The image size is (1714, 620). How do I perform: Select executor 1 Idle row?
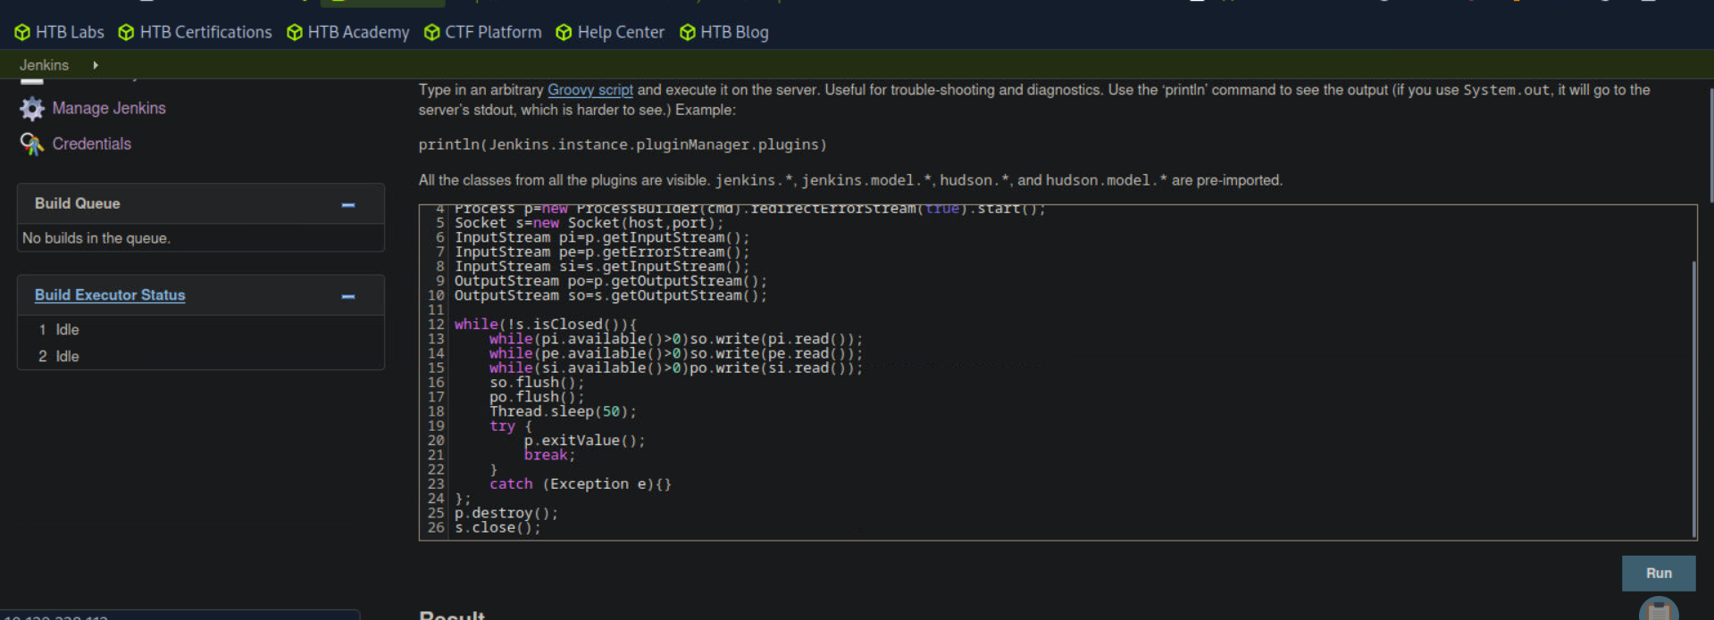(201, 329)
